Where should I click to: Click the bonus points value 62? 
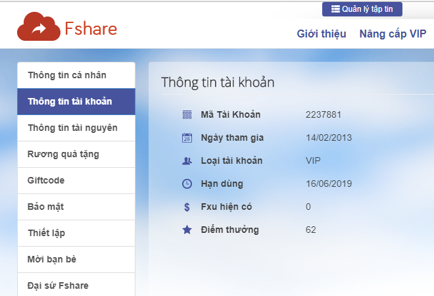coord(310,230)
